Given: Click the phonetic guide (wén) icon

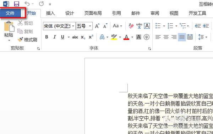Looking at the screenshot, I should tap(139, 26).
